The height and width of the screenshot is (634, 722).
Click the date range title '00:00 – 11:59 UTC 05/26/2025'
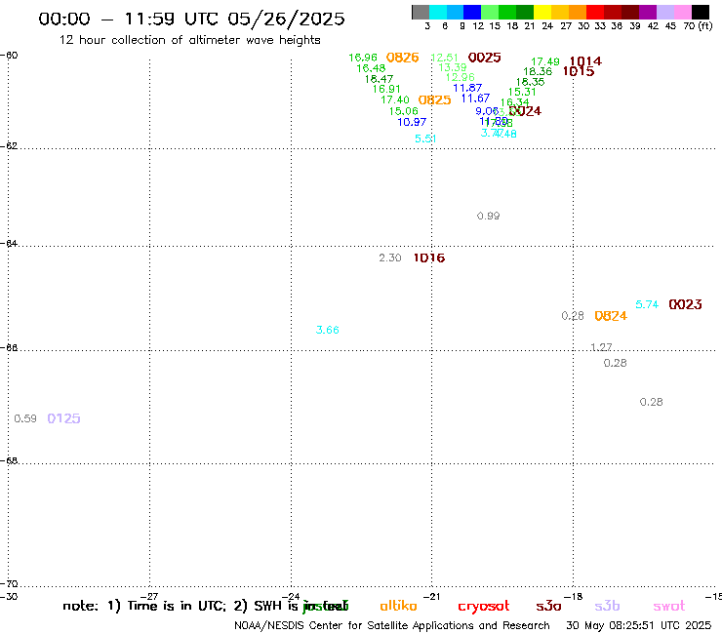(191, 19)
